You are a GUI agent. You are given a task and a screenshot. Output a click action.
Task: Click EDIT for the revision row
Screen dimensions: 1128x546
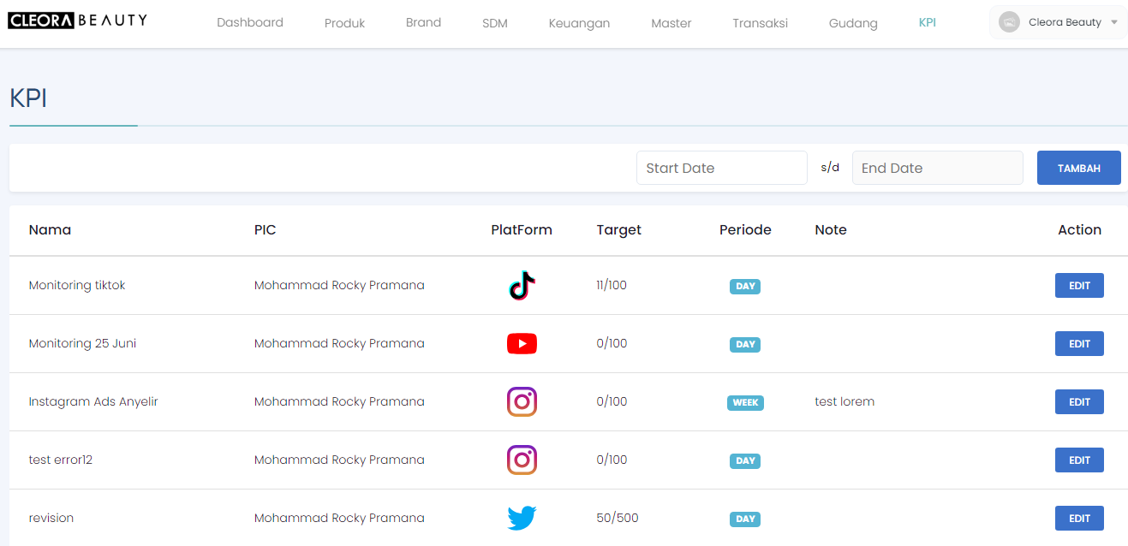[x=1078, y=519]
